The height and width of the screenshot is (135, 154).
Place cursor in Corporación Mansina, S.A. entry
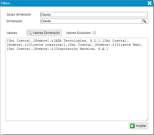click(x=82, y=49)
